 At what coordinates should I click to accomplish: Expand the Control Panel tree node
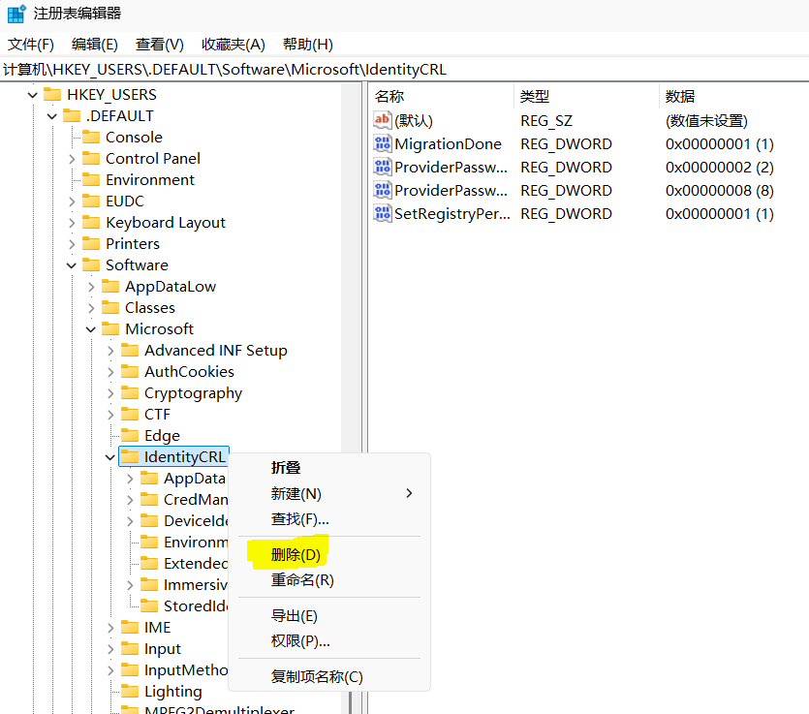[x=72, y=159]
